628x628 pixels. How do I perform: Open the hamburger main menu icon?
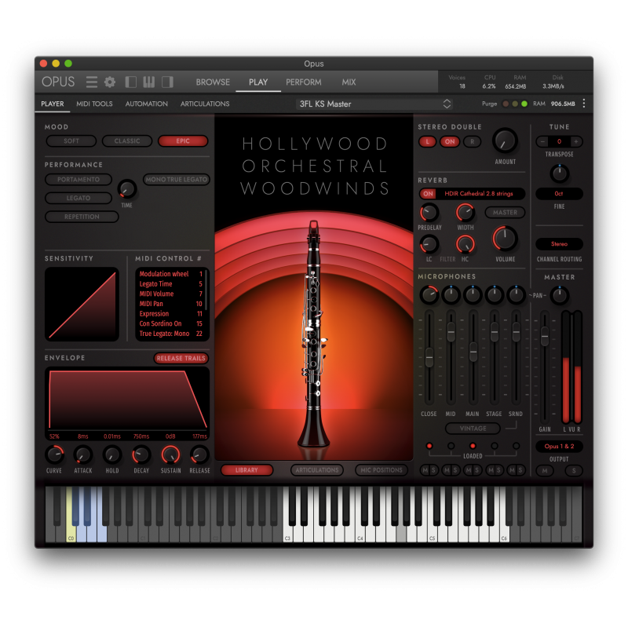click(x=92, y=82)
